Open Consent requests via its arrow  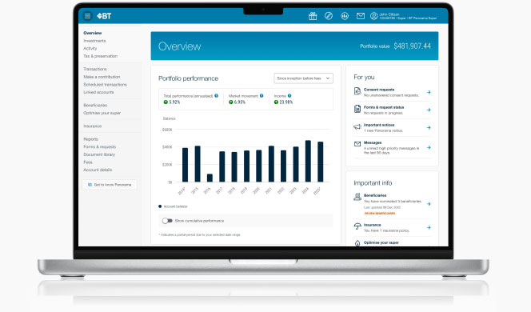(x=429, y=92)
